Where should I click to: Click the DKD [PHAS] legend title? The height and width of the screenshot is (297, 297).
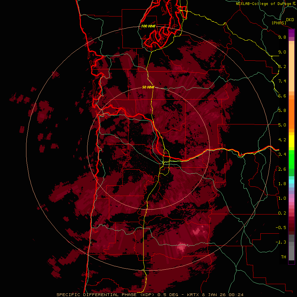[282, 21]
